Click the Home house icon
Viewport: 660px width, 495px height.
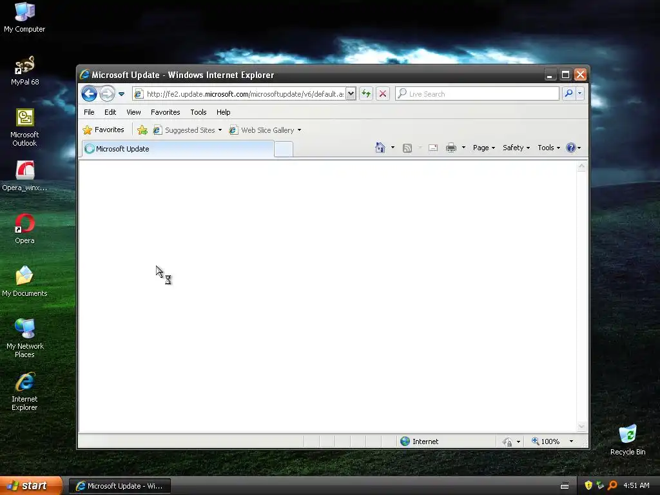(380, 148)
